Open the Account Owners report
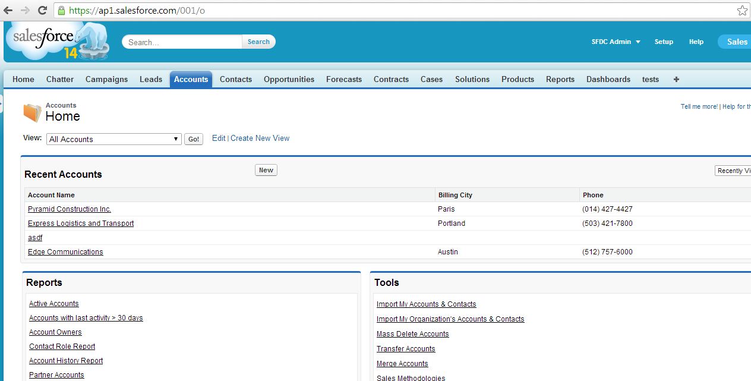This screenshot has width=751, height=381. (x=55, y=332)
